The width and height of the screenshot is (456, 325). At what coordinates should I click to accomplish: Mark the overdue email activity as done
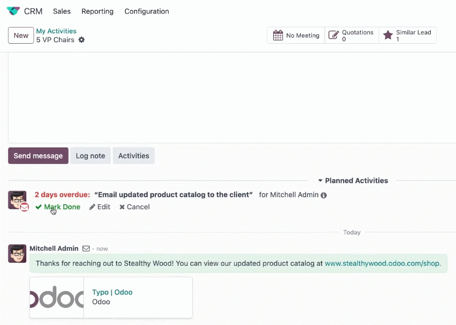pos(58,207)
